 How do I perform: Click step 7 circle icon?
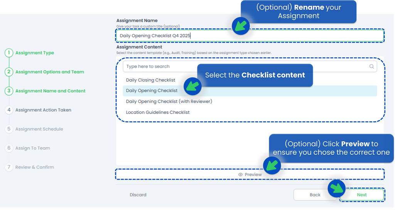[9, 167]
